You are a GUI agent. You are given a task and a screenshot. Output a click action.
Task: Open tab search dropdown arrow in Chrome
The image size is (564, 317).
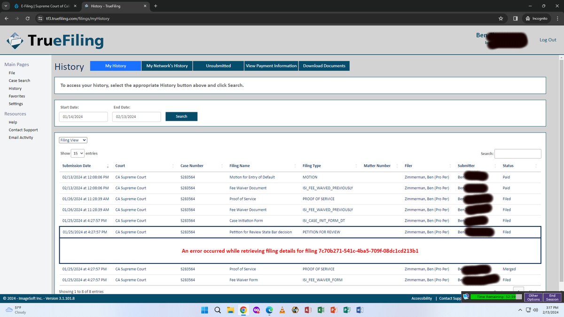pyautogui.click(x=5, y=6)
